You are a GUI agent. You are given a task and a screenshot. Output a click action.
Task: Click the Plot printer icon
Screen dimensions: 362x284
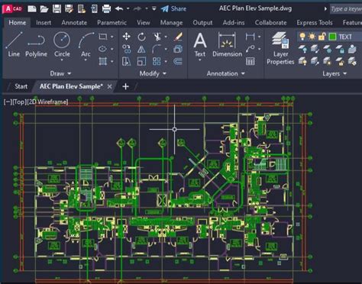(106, 9)
